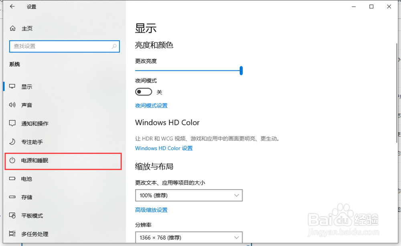Click the Storage (存储) drive icon
401x246 pixels.
[x=12, y=197]
